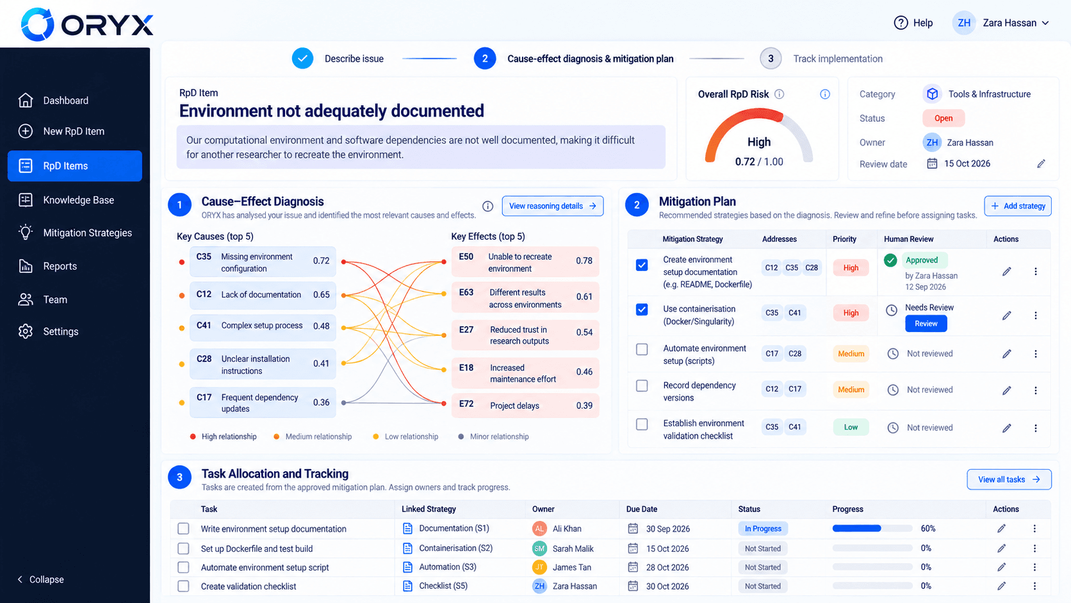The image size is (1071, 603).
Task: Click the info icon next to Cause–Effect Diagnosis
Action: click(487, 206)
